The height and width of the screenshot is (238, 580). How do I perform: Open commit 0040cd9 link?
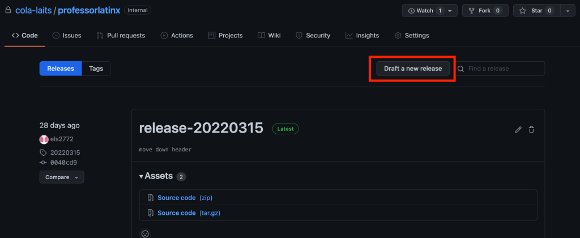63,163
